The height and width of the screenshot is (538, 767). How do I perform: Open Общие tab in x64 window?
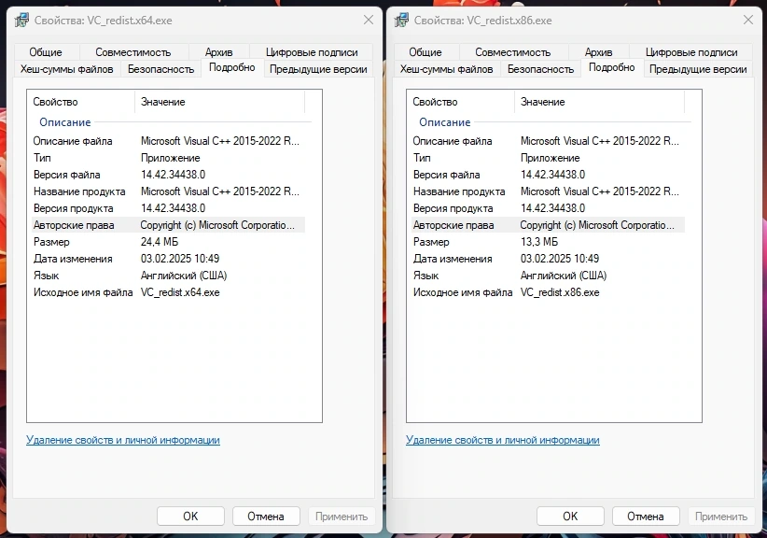tap(46, 52)
